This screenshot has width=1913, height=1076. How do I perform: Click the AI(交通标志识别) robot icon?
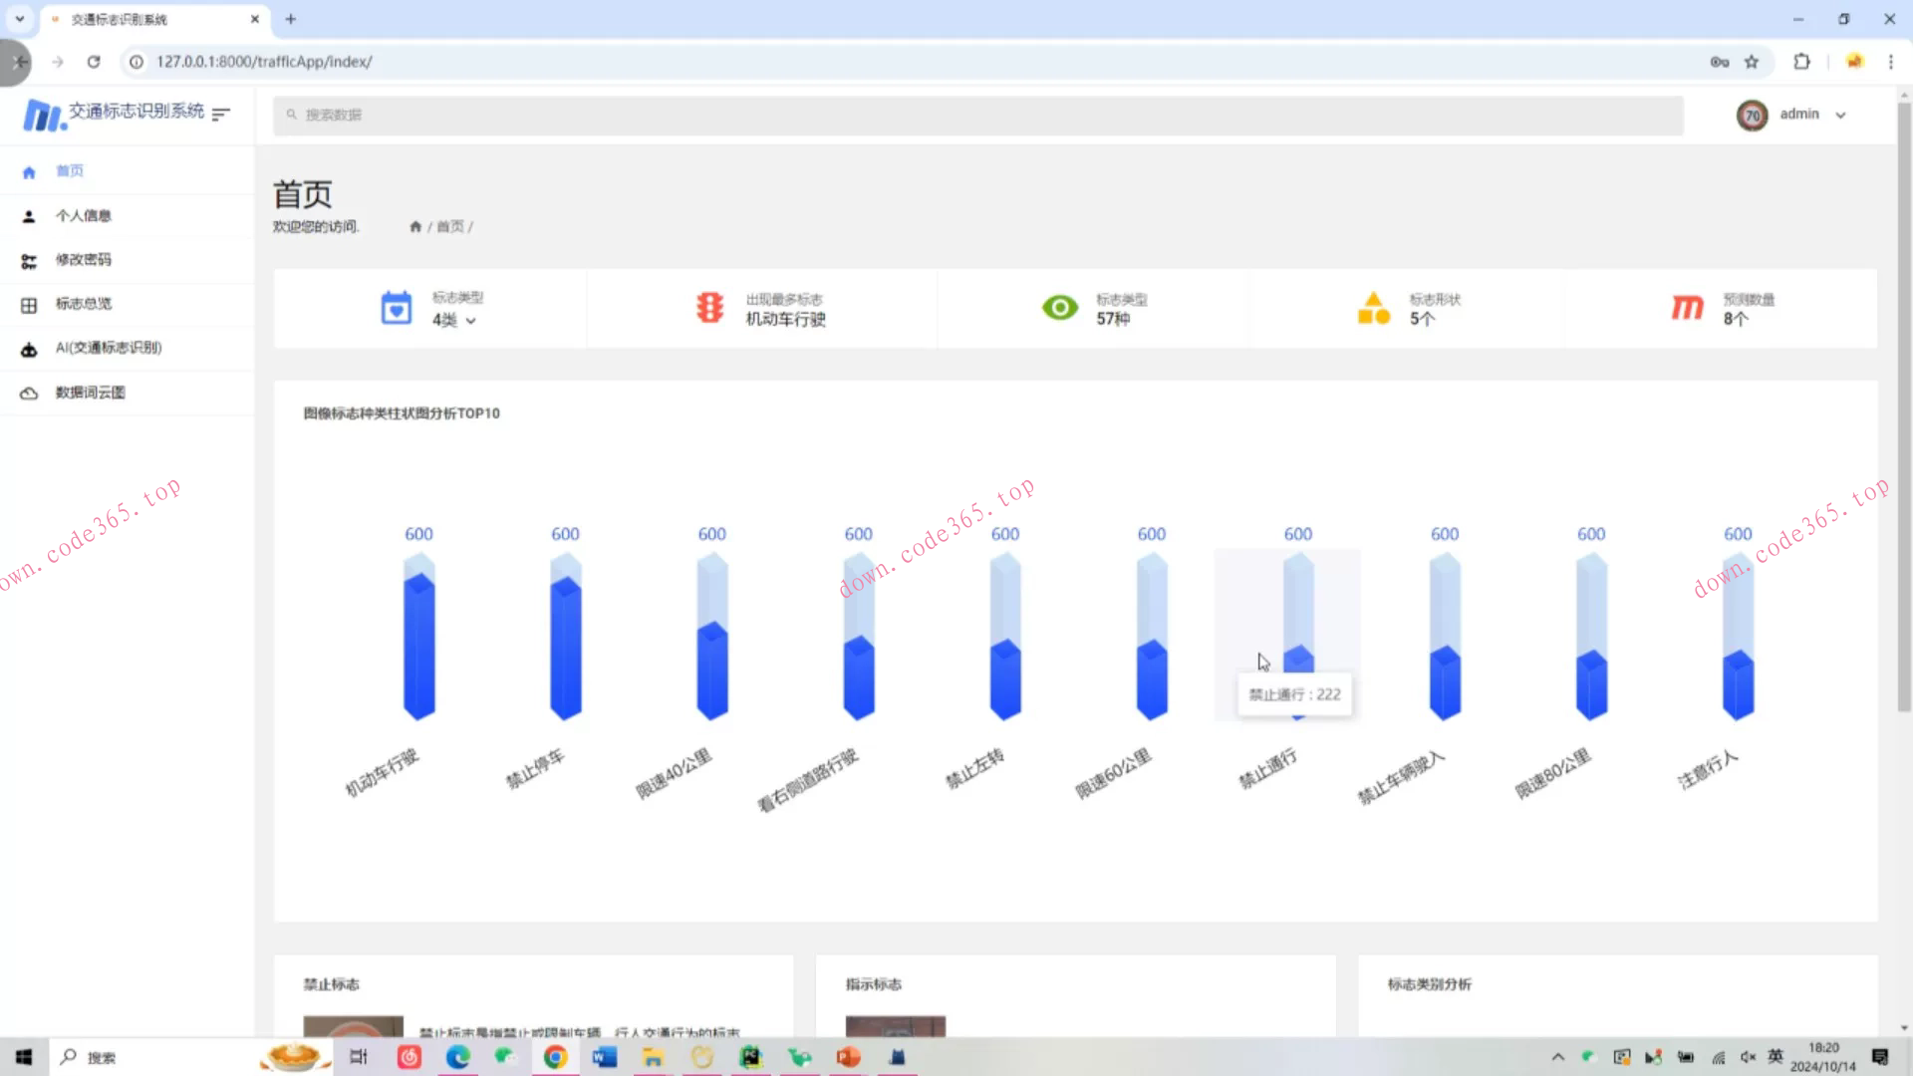pyautogui.click(x=29, y=349)
